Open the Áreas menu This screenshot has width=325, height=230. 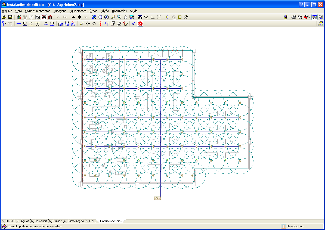[93, 11]
